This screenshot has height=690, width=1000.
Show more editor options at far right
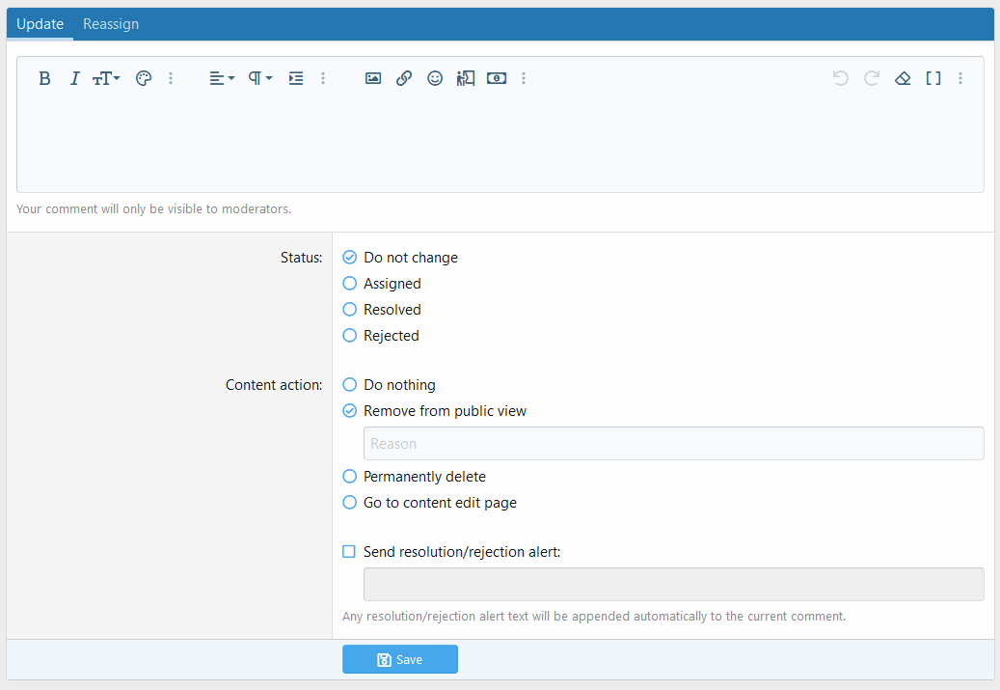click(960, 78)
